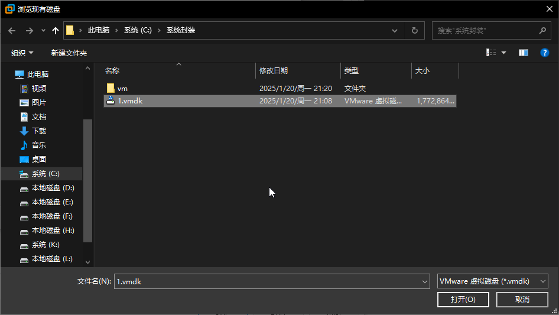Toggle the preview pane icon

[523, 53]
